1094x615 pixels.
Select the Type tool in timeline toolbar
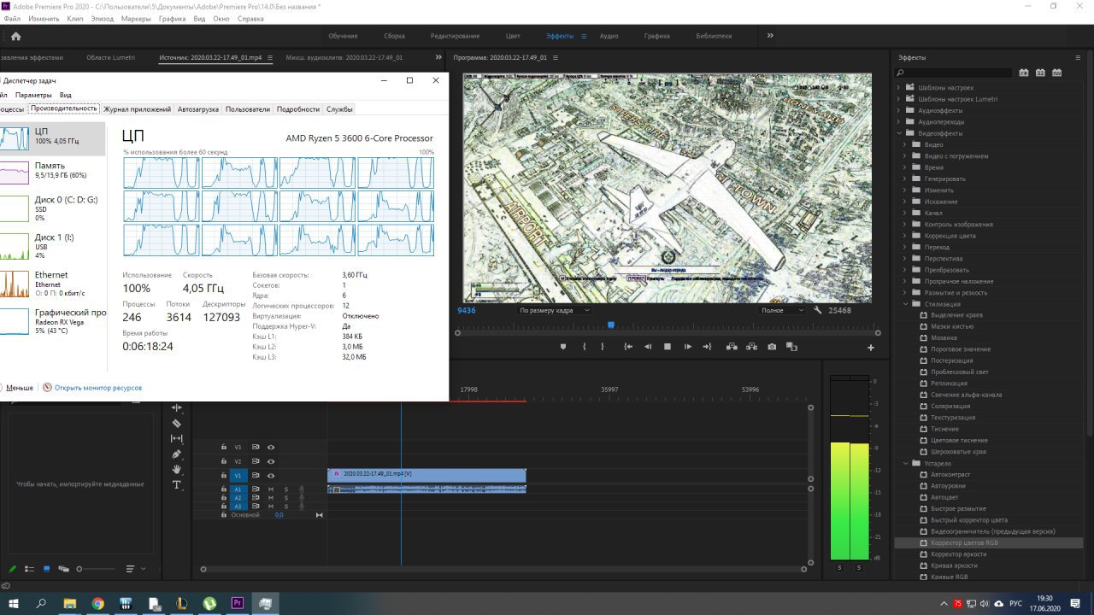point(177,484)
